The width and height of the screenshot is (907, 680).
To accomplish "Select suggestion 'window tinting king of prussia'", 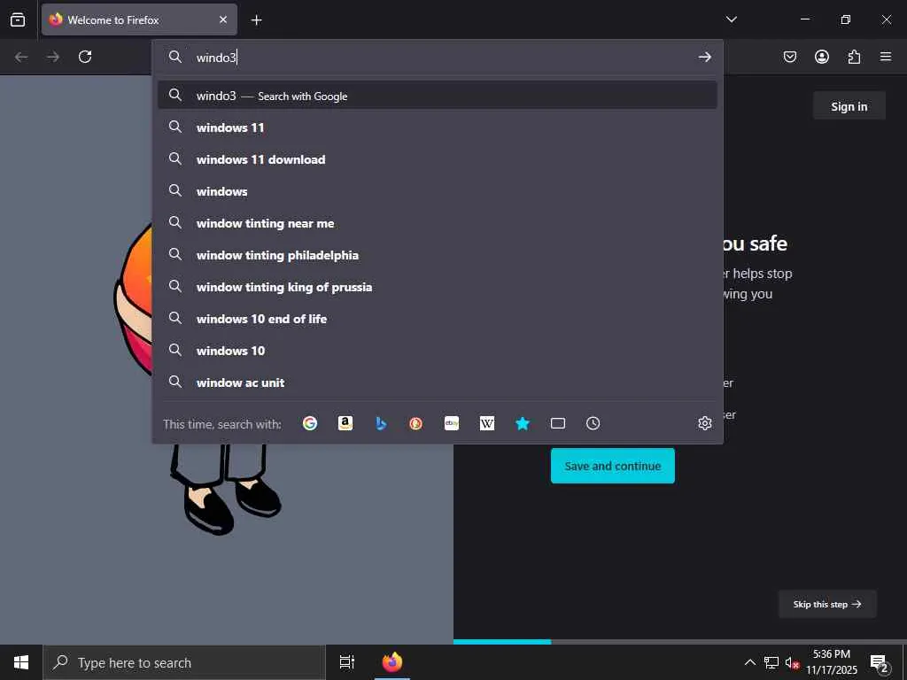I will pos(438,287).
